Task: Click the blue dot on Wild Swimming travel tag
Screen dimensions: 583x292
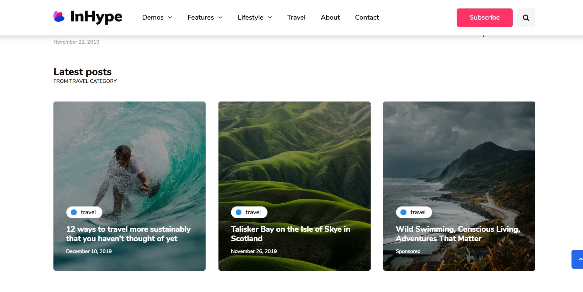Action: (403, 212)
